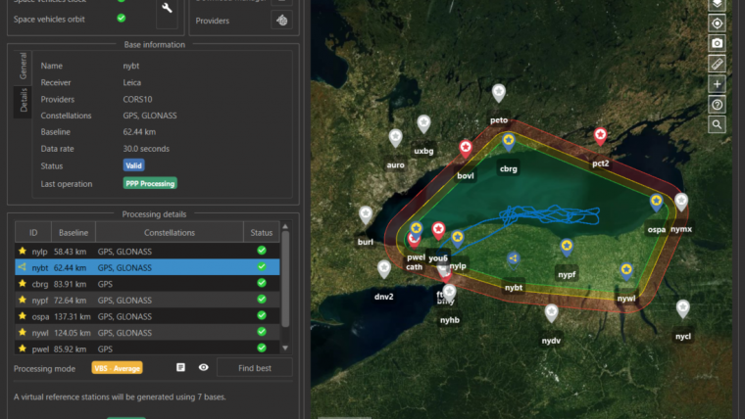The image size is (745, 419).
Task: Switch to the General vertical tab
Action: coord(23,66)
